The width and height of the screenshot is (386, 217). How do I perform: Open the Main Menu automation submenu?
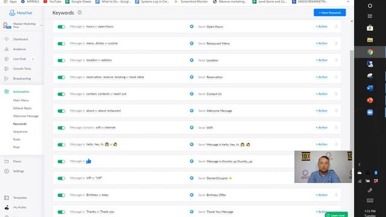21,101
